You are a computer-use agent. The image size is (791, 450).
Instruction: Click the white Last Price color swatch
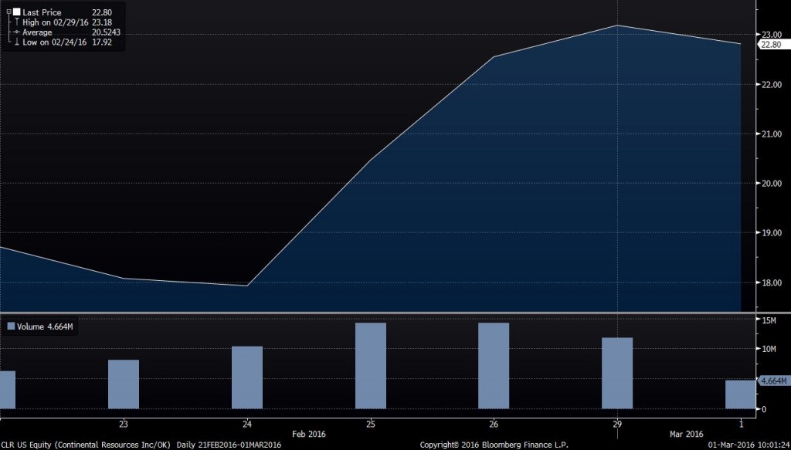click(15, 12)
